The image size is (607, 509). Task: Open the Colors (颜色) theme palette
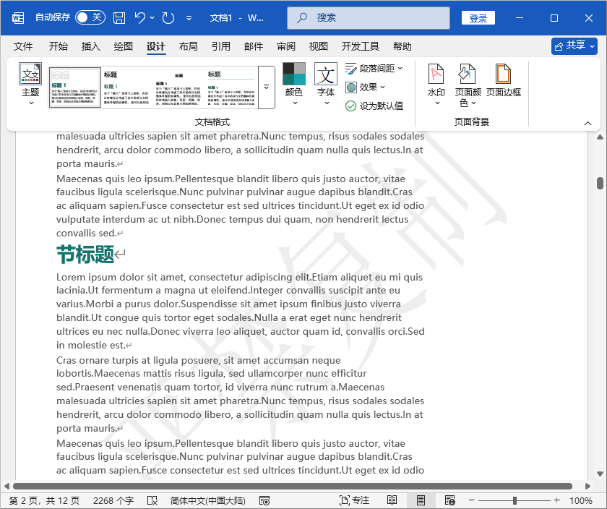293,80
